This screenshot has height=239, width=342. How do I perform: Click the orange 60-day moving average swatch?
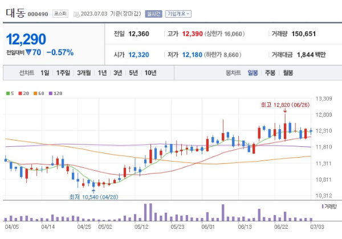[35, 93]
